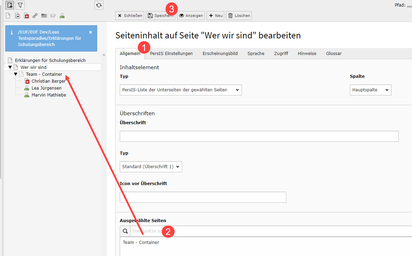
Task: Switch to the Erscheinungsbild tab
Action: point(220,54)
